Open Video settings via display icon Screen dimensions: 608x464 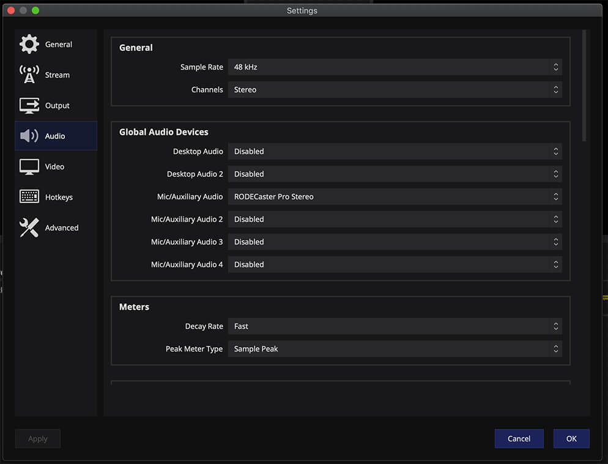[x=29, y=167]
